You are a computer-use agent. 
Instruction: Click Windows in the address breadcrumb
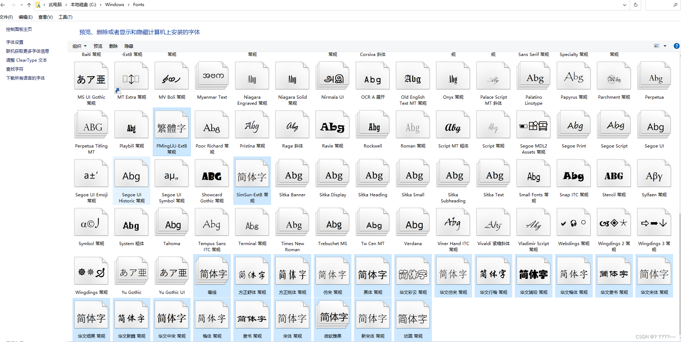(115, 5)
